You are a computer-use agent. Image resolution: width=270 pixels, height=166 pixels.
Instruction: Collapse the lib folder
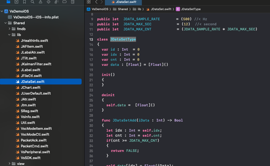(x=10, y=35)
